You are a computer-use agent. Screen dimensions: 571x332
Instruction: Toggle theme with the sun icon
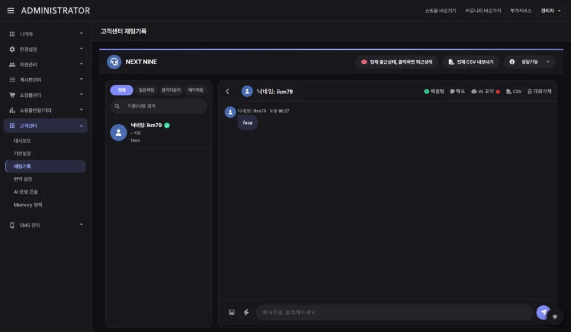click(x=555, y=317)
